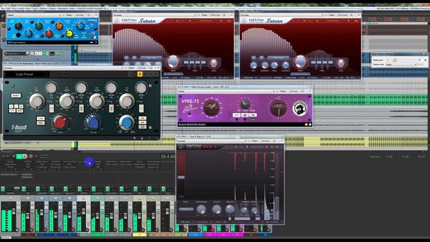Select the L/R mode button in T-RackS

pos(12,110)
